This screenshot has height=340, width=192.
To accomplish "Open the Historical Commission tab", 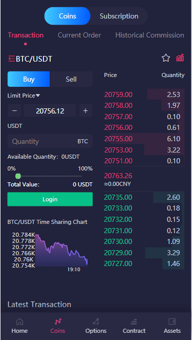I will point(150,35).
